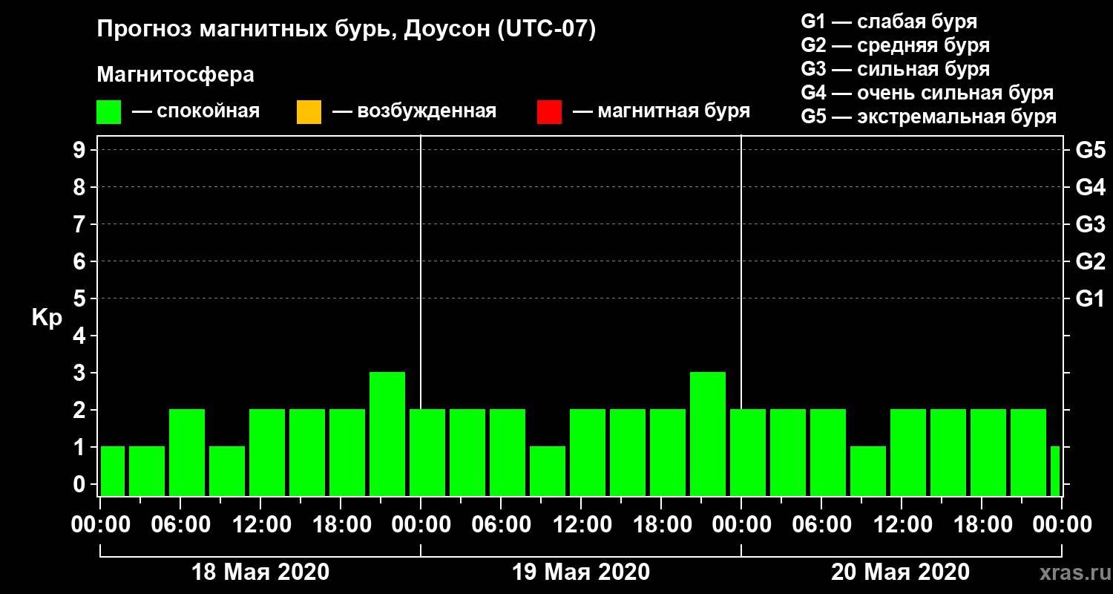This screenshot has height=594, width=1113.
Task: Click the 'Kp' axis title
Action: tap(47, 319)
